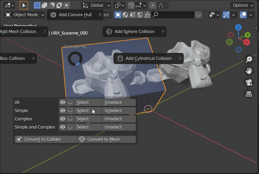Choose Add Sphere Collision from pie menu

(134, 31)
